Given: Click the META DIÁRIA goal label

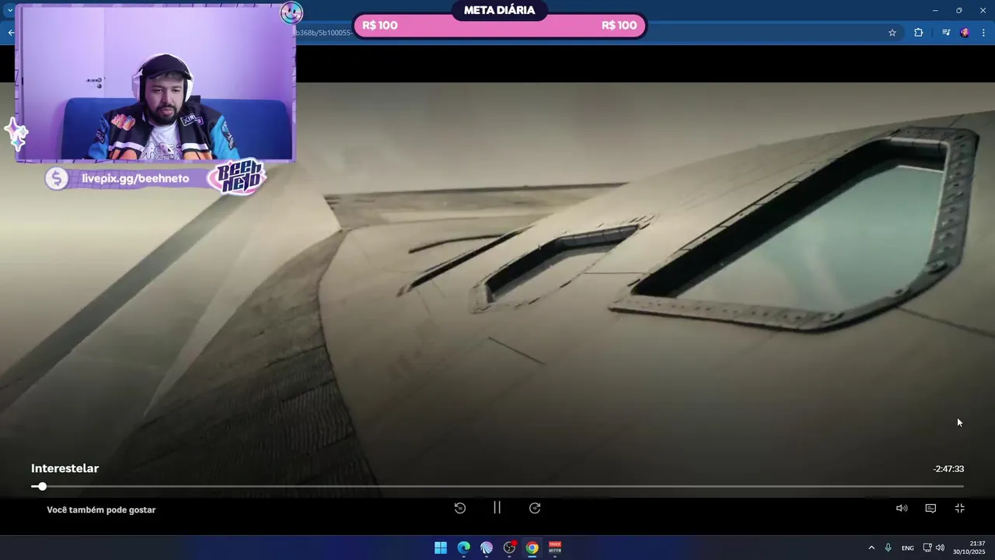Looking at the screenshot, I should 499,10.
